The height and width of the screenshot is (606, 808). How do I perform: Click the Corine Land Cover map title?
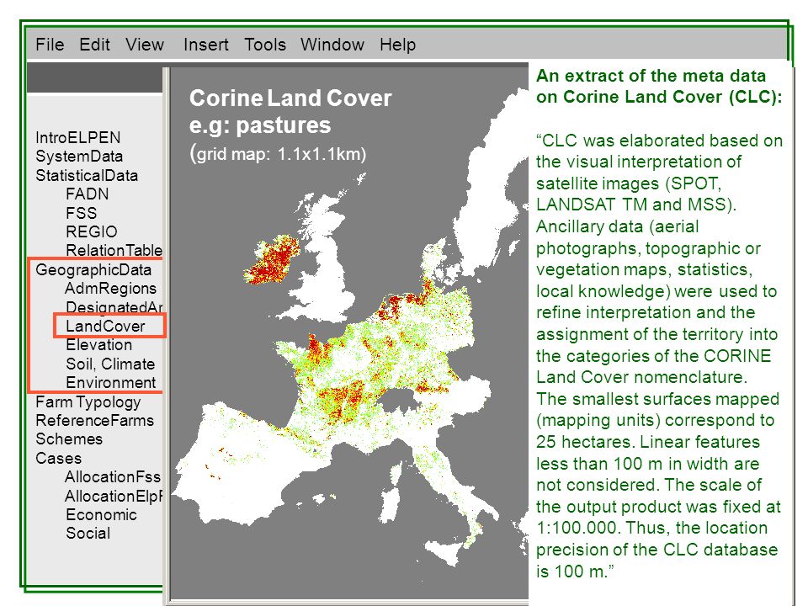[x=290, y=98]
